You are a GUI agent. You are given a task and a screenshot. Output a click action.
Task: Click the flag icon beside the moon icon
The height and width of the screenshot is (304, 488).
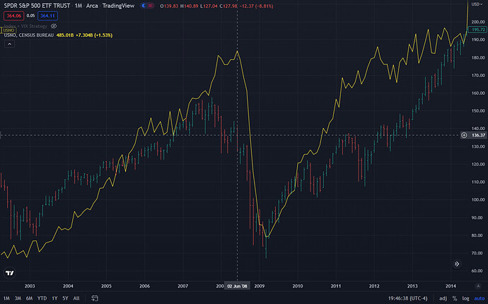point(151,6)
